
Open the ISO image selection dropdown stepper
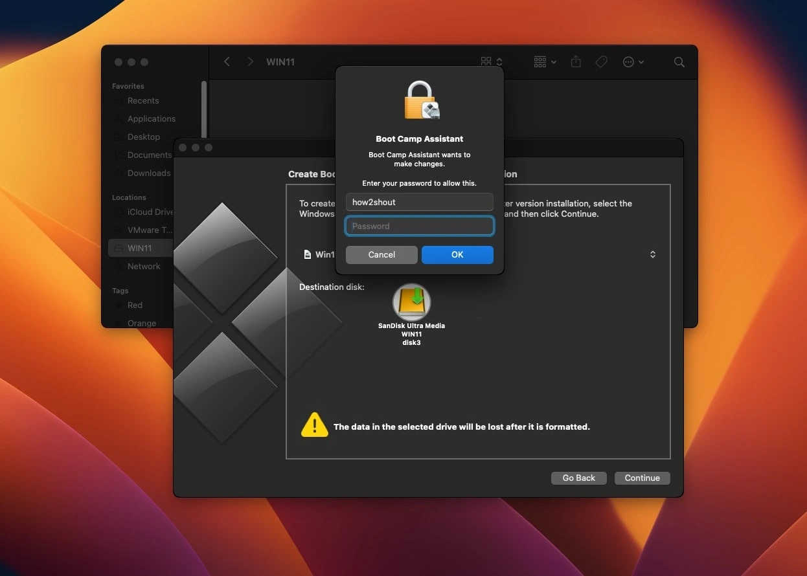click(652, 254)
